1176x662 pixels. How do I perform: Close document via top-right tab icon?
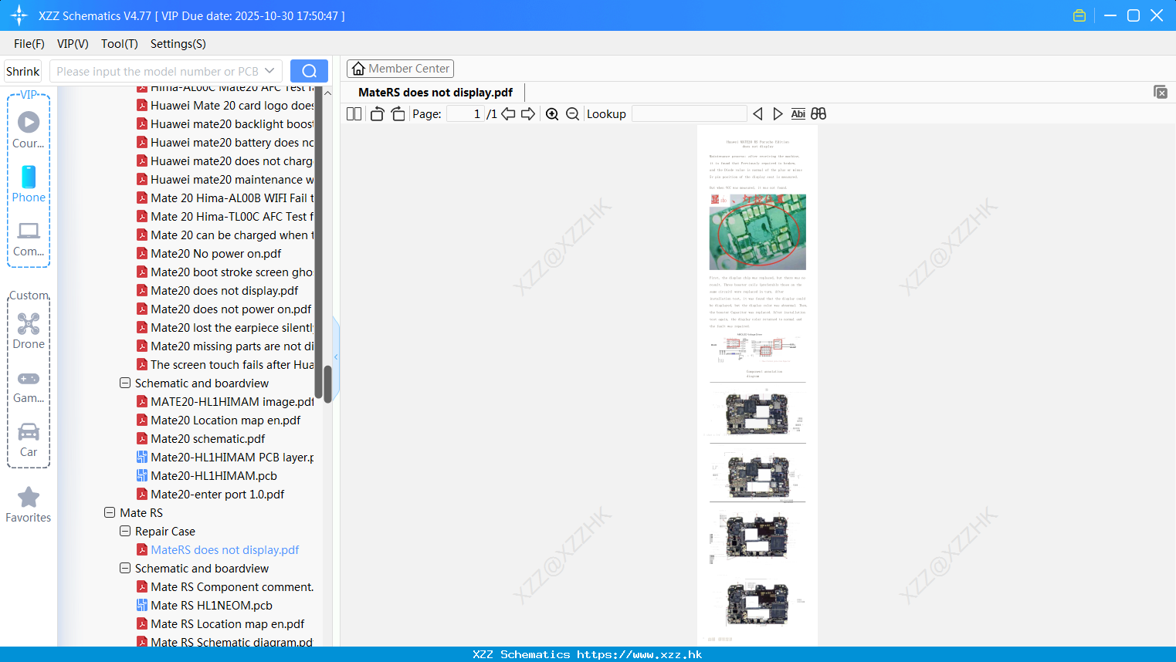pyautogui.click(x=1160, y=92)
